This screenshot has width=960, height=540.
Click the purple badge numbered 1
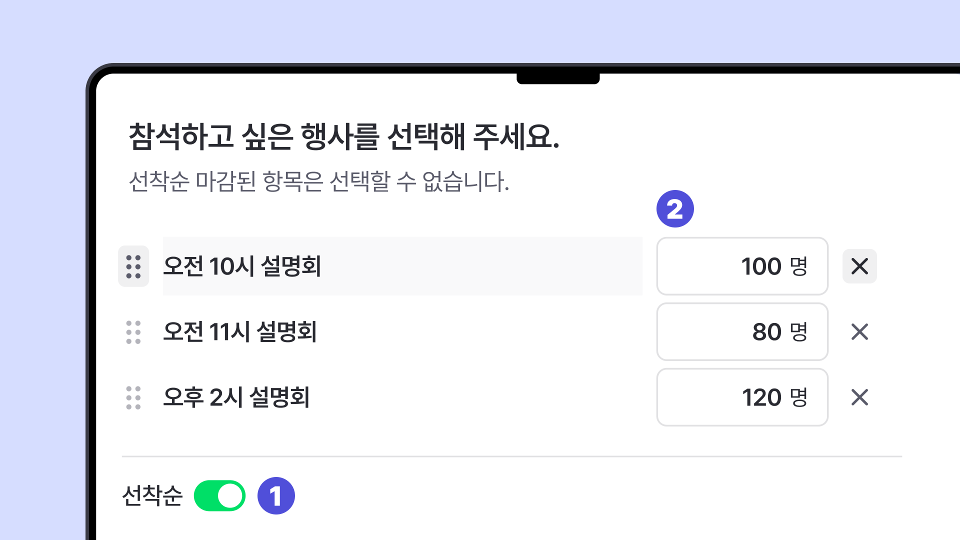(x=276, y=495)
